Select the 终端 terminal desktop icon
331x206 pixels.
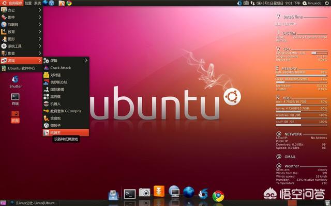pos(15,99)
